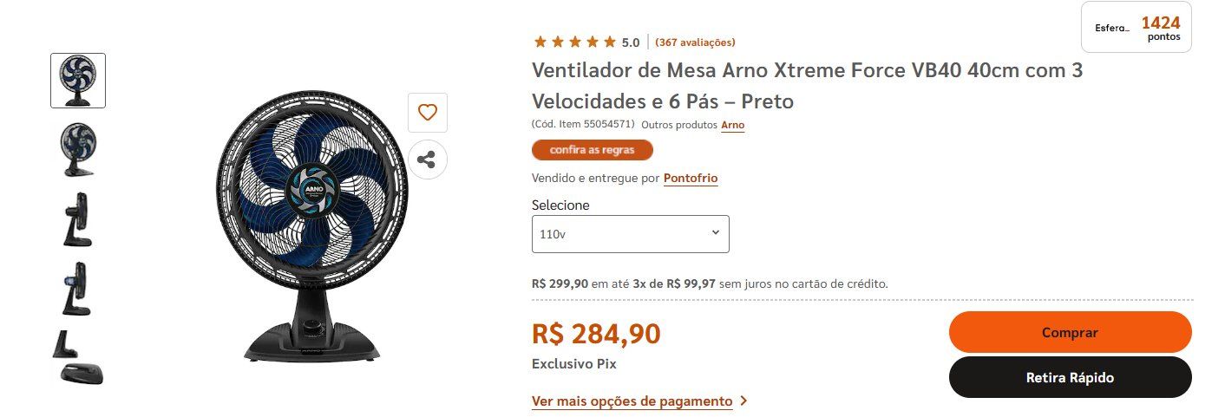Open the Arno brand link
The width and height of the screenshot is (1225, 417).
[733, 125]
